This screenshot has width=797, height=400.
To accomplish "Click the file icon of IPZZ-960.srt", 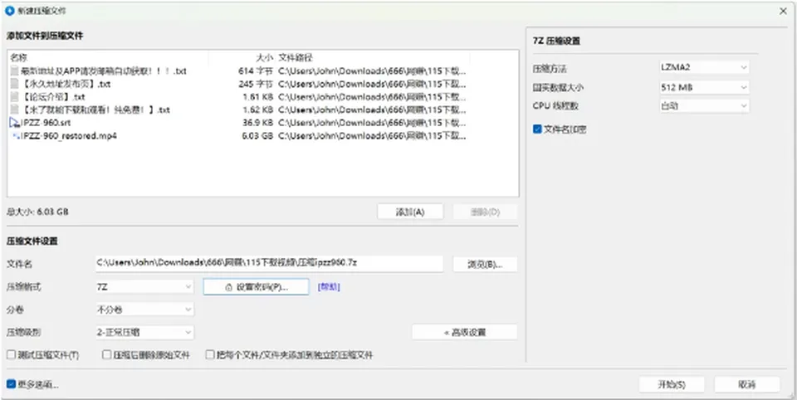I will click(14, 123).
